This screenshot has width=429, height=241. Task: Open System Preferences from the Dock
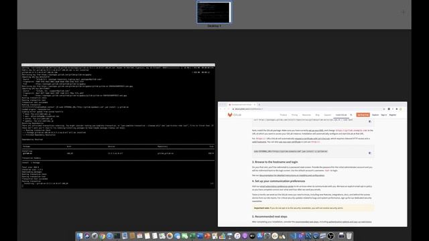267,236
